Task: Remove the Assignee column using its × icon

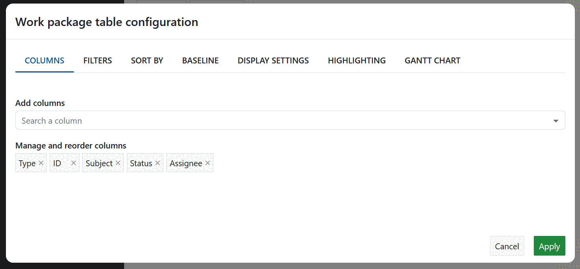Action: point(207,162)
